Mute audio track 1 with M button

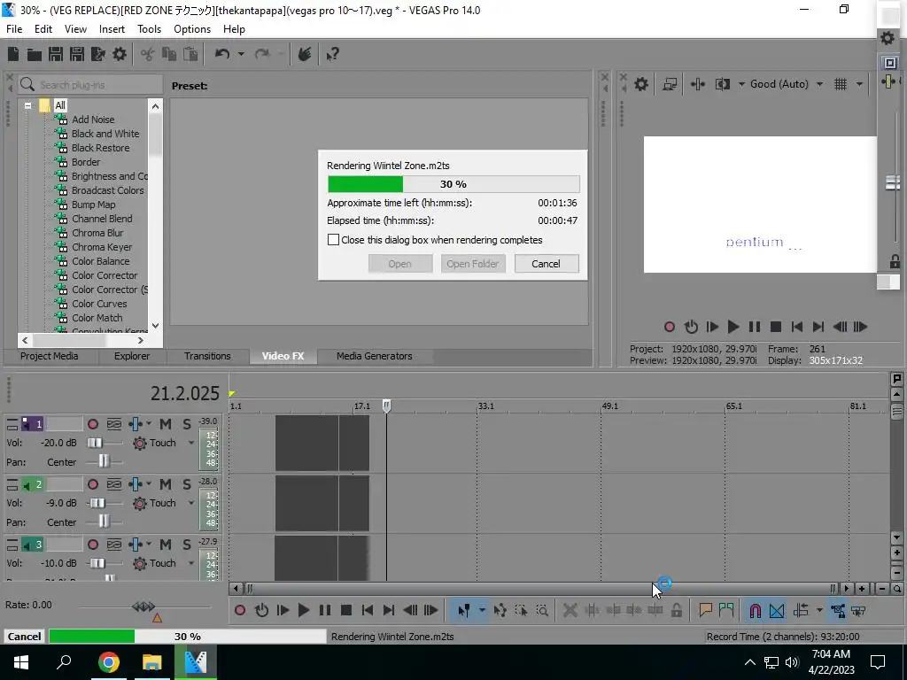[x=166, y=424]
